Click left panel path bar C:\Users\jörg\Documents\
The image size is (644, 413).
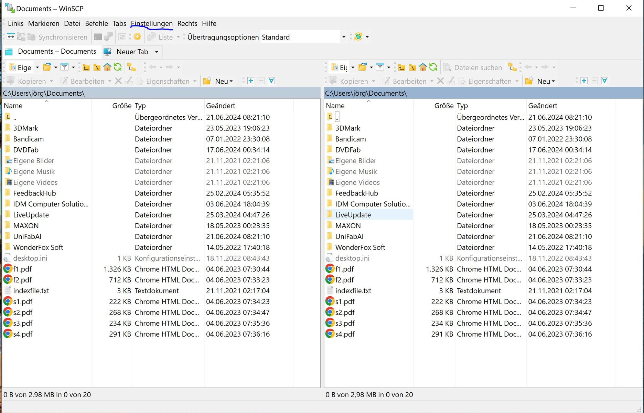coord(161,93)
